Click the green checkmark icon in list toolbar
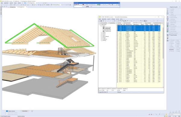This screenshot has width=181, height=117. pos(122,21)
